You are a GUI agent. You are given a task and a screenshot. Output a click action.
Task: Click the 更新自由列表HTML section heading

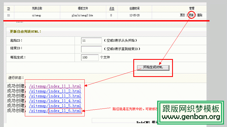pyautogui.click(x=25, y=31)
